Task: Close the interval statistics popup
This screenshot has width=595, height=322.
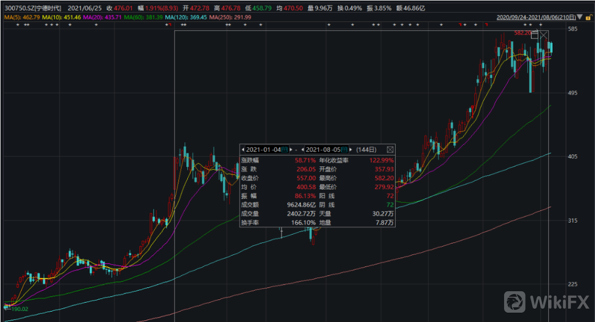Action: (390, 149)
